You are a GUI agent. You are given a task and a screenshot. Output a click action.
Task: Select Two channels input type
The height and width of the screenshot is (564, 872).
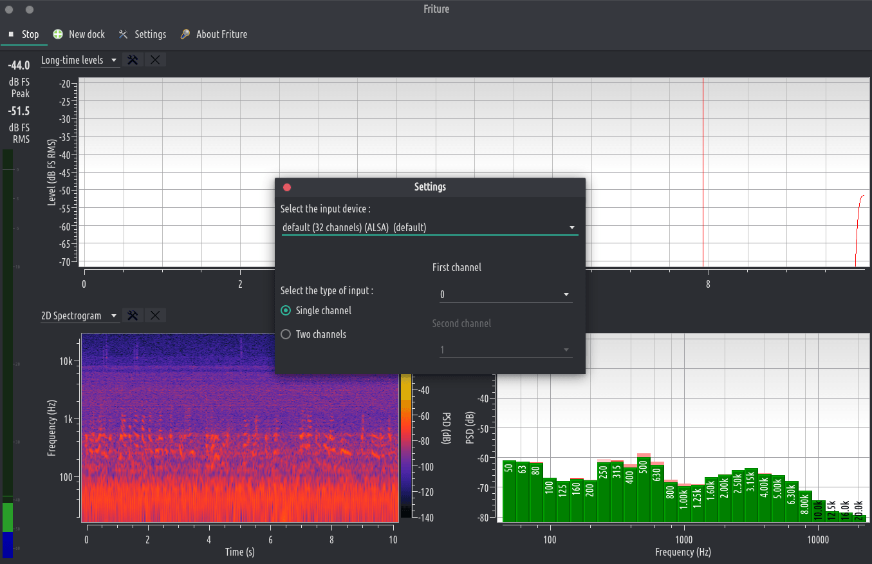[x=314, y=334]
